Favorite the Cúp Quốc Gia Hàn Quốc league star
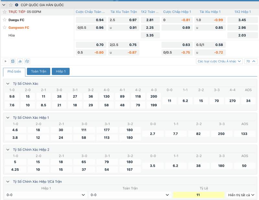 click(11, 5)
